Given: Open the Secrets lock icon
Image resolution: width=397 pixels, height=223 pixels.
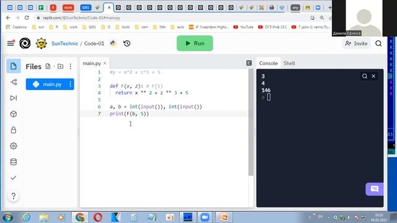Looking at the screenshot, I should pyautogui.click(x=14, y=130).
